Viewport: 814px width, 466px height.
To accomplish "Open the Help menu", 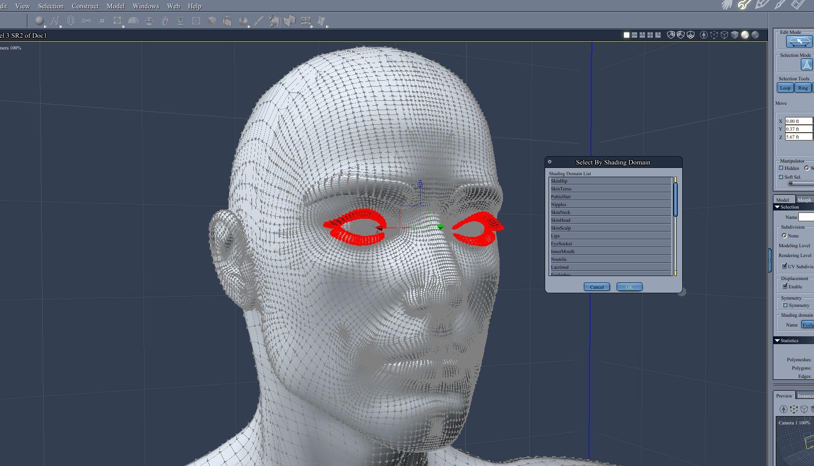I will [194, 6].
